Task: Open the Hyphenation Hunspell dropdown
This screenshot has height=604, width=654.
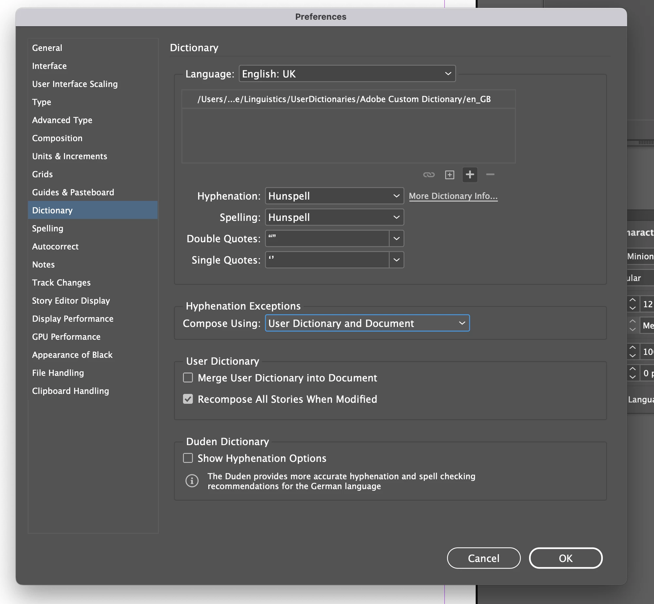Action: (x=334, y=196)
